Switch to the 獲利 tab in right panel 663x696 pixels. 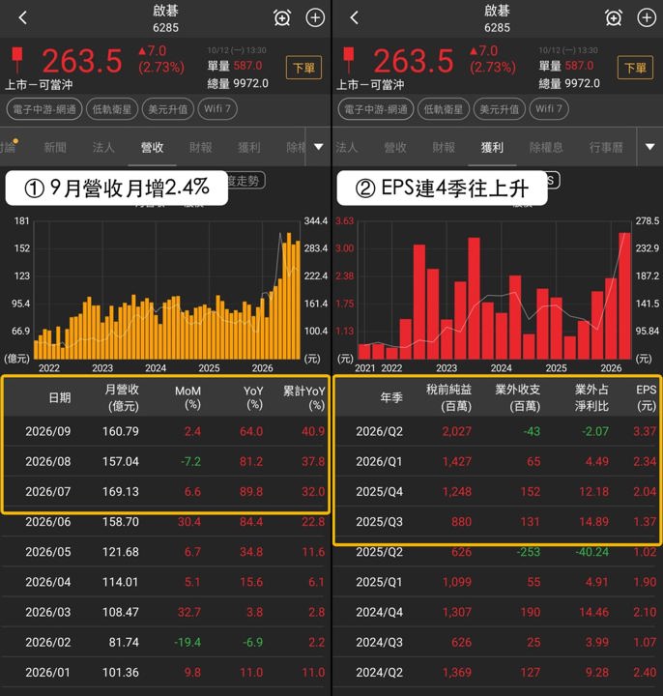(492, 147)
